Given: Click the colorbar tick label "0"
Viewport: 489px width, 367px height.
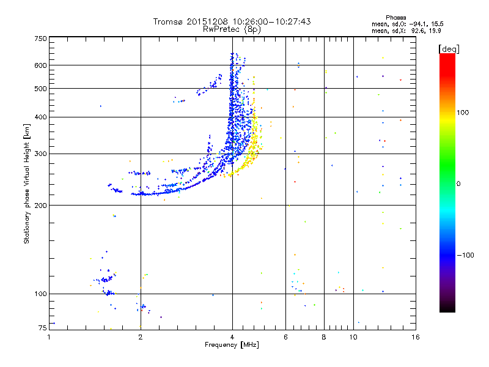Looking at the screenshot, I should [458, 183].
